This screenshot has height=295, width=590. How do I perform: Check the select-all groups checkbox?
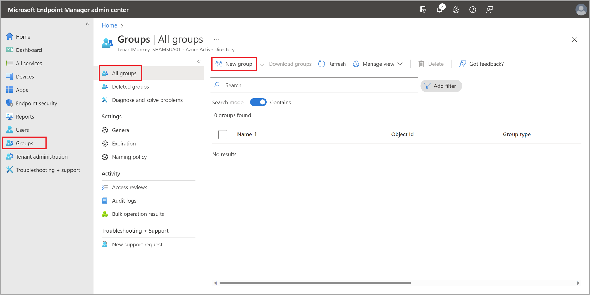[x=222, y=134]
